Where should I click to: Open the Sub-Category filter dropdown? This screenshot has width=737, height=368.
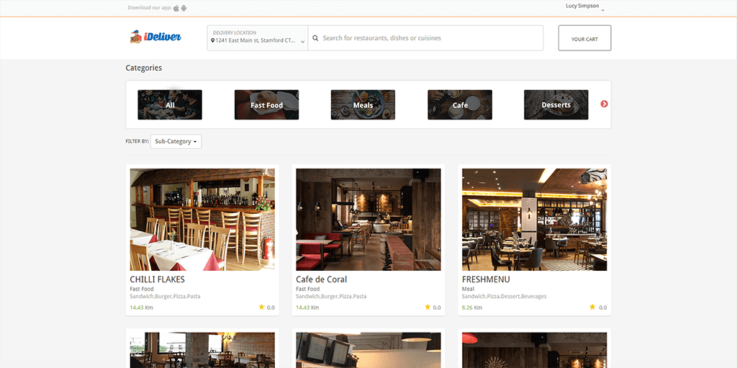click(x=176, y=142)
